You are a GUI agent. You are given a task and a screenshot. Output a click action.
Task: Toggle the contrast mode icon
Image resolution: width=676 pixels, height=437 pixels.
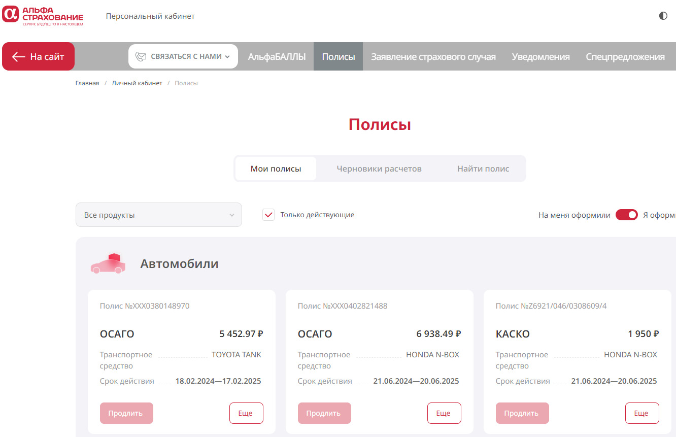point(663,16)
